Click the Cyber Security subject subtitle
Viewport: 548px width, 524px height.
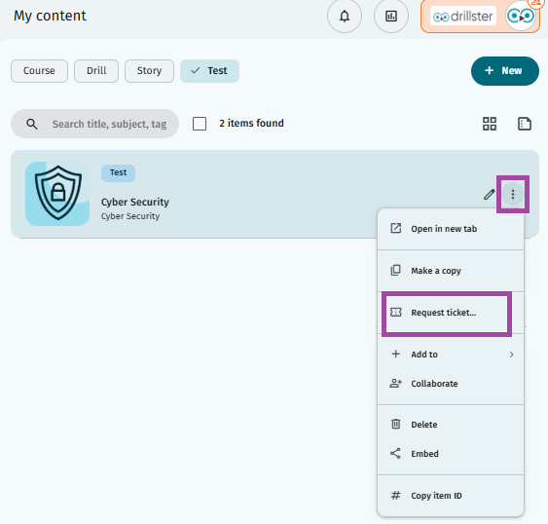[x=130, y=216]
